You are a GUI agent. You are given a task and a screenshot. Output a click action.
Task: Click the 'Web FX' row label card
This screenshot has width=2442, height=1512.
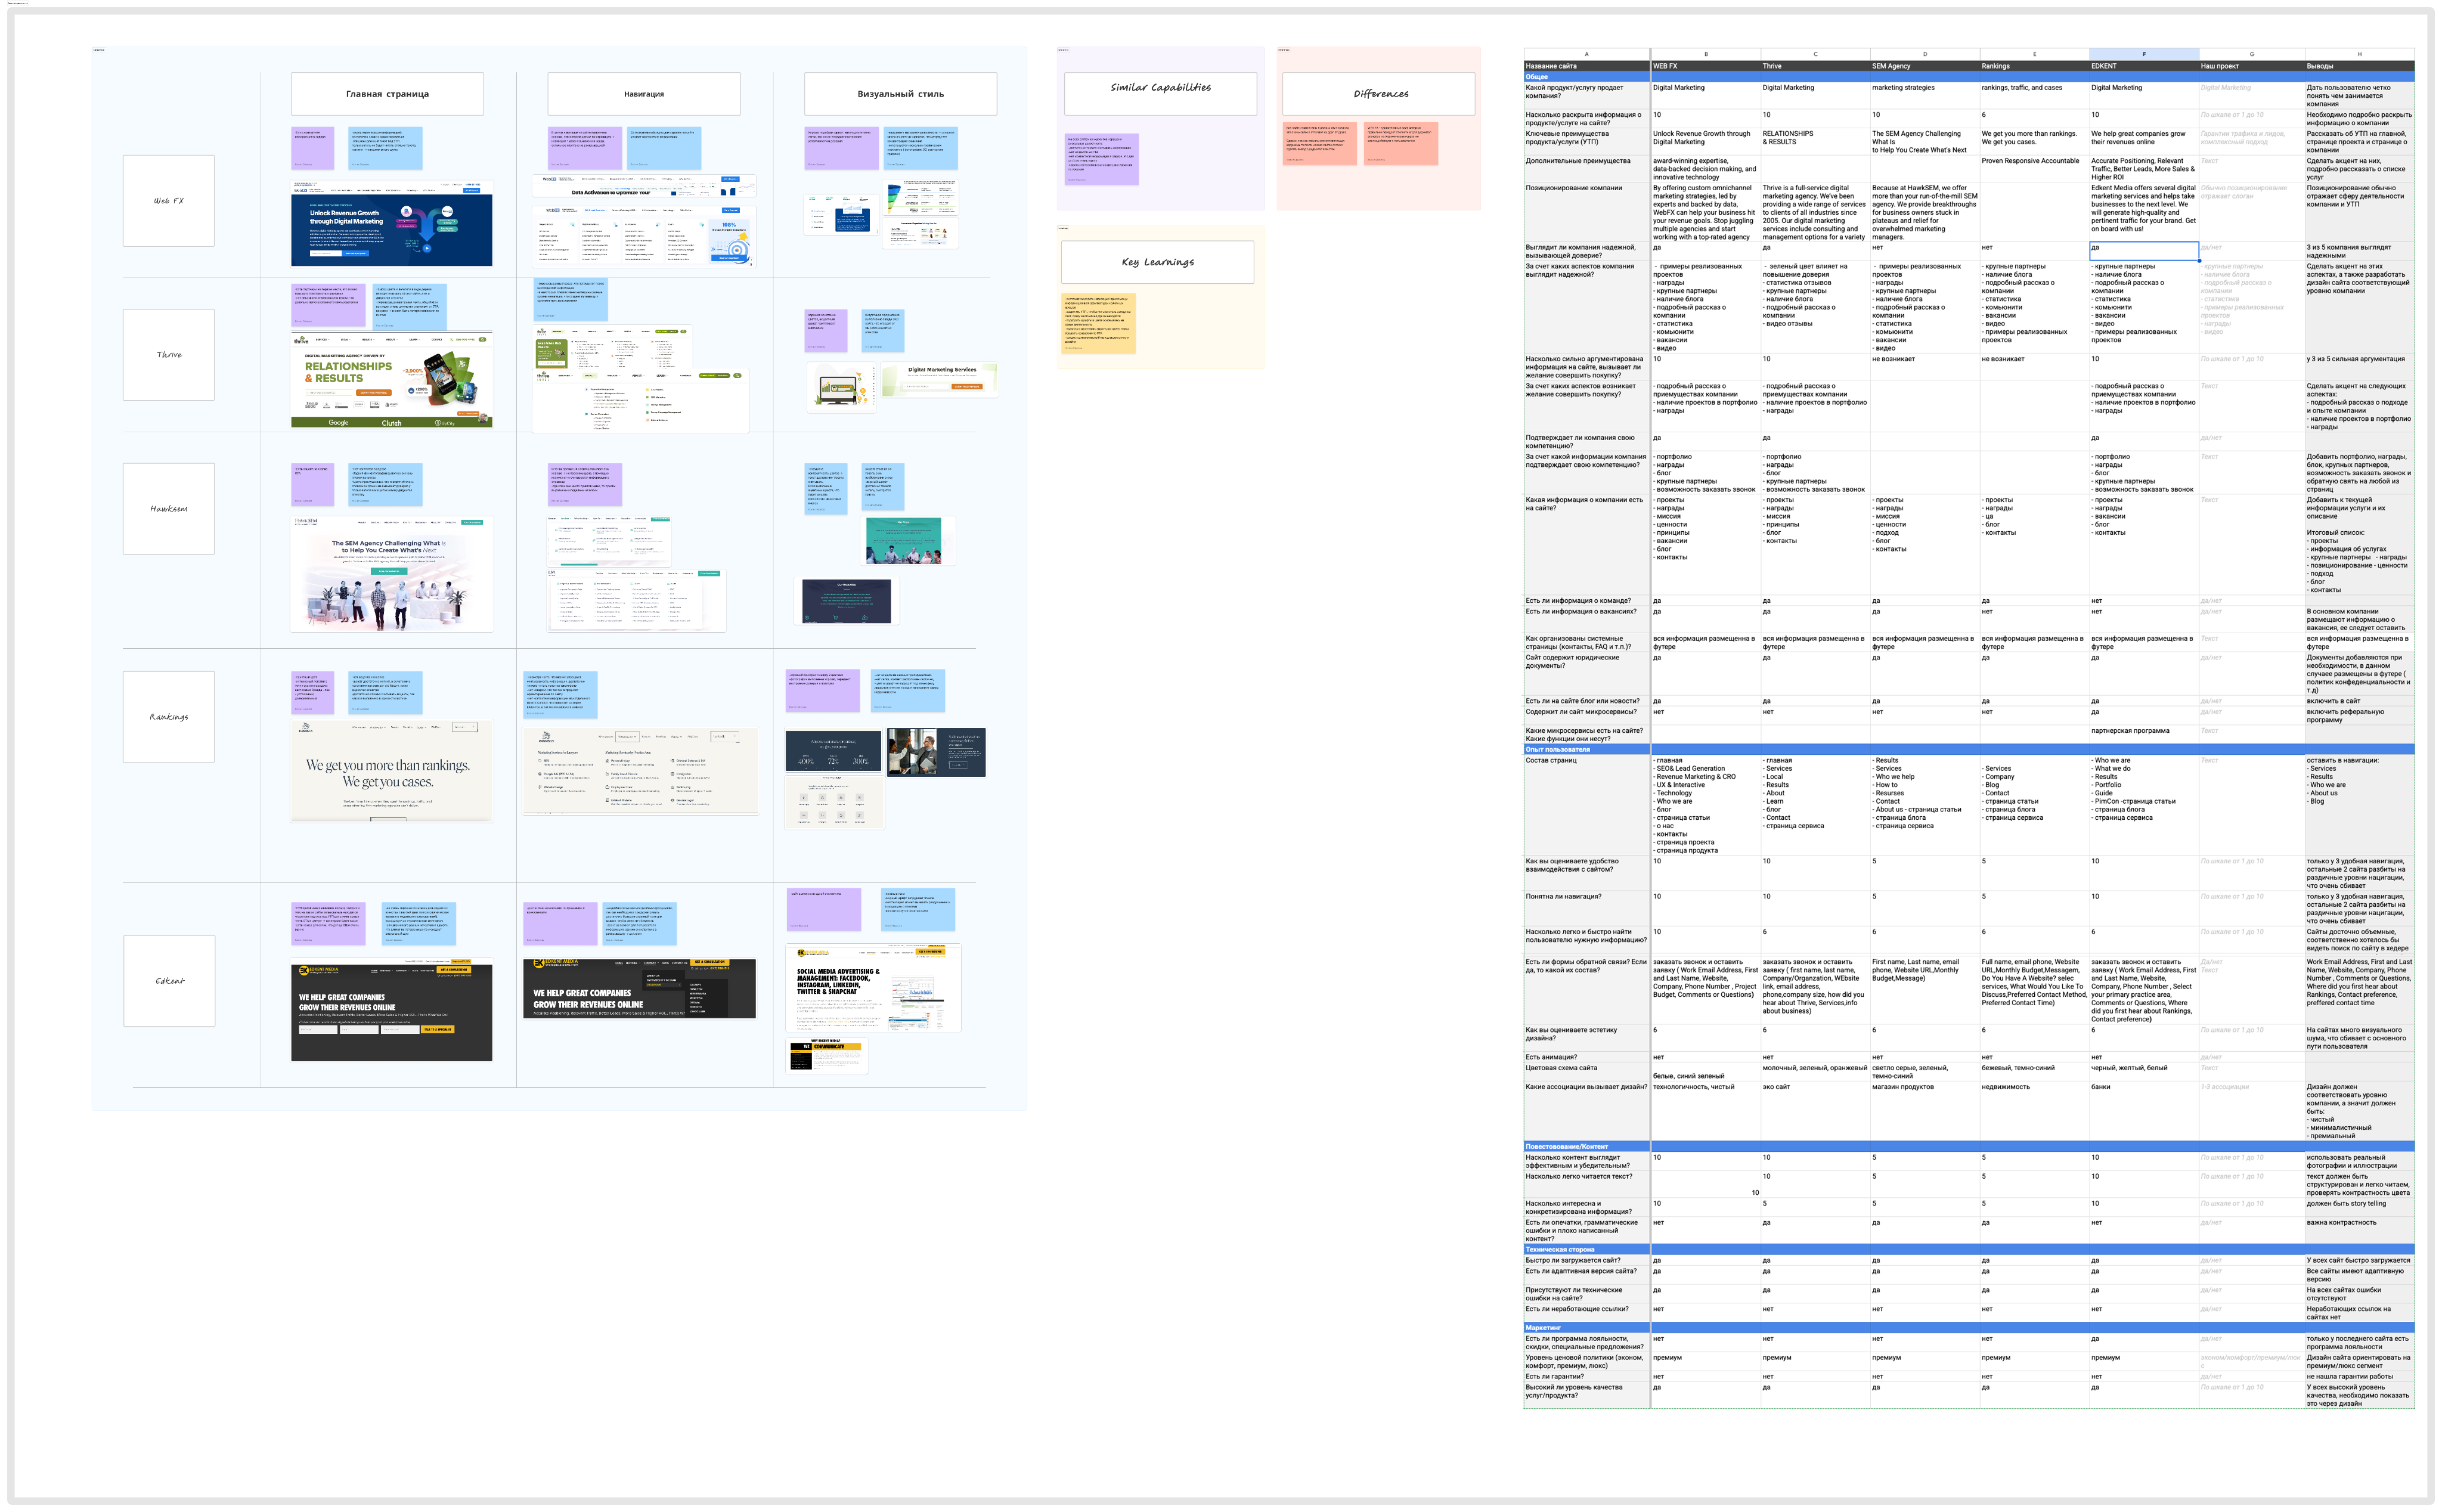click(168, 201)
